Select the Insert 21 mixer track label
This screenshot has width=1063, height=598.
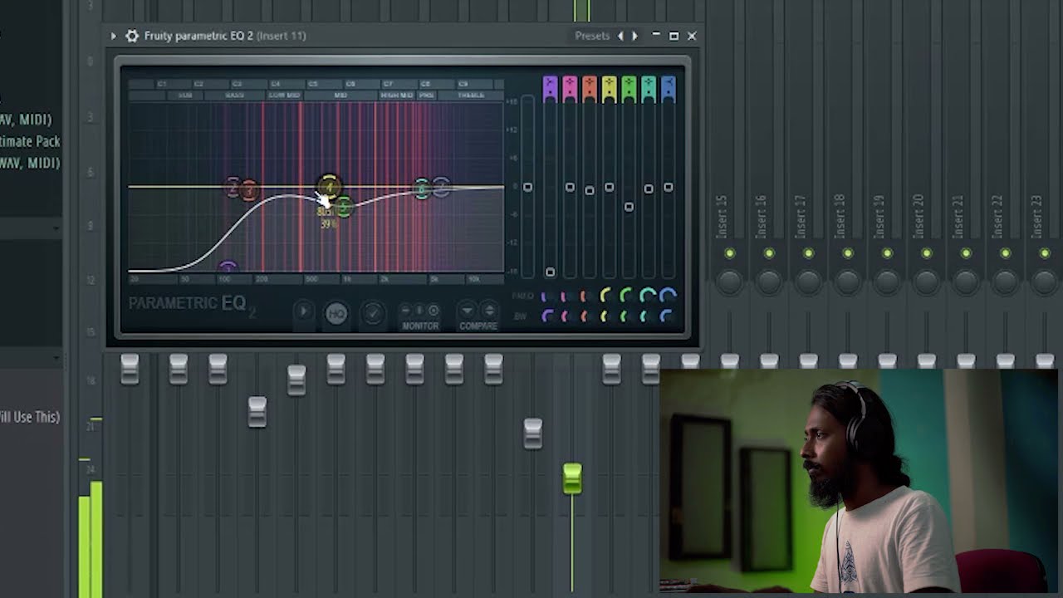958,216
